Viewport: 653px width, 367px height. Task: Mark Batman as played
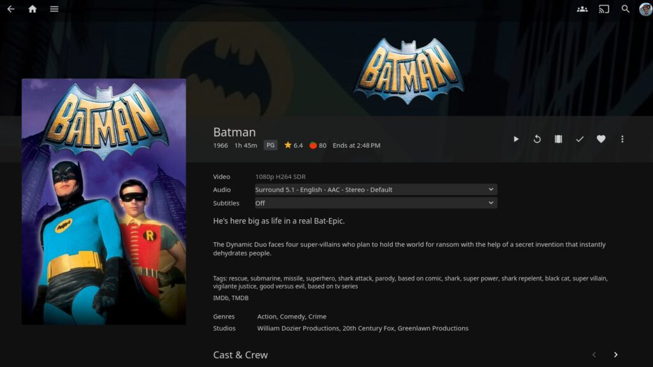pyautogui.click(x=580, y=139)
